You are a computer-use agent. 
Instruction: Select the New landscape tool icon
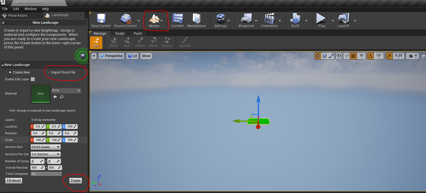[x=96, y=43]
